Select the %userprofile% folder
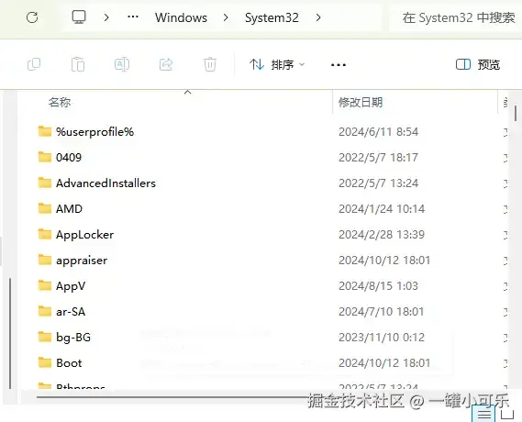The height and width of the screenshot is (422, 522). [x=94, y=132]
